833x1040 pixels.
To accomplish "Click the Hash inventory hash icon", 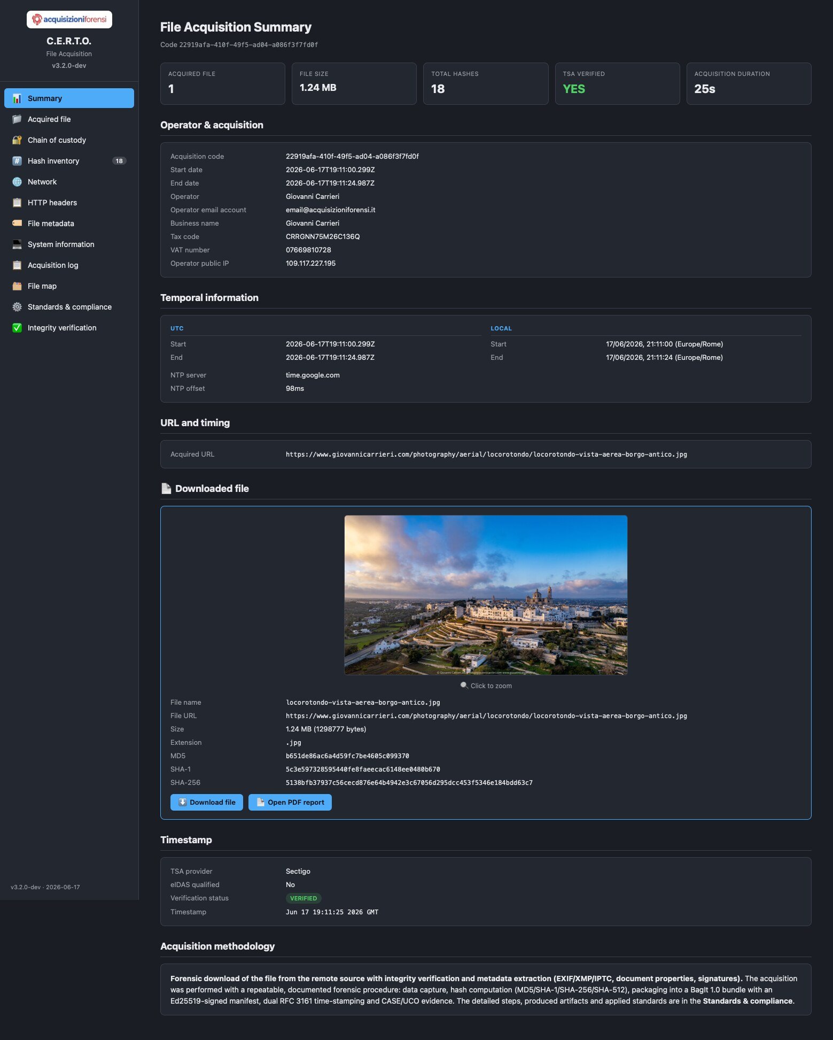I will click(x=17, y=161).
